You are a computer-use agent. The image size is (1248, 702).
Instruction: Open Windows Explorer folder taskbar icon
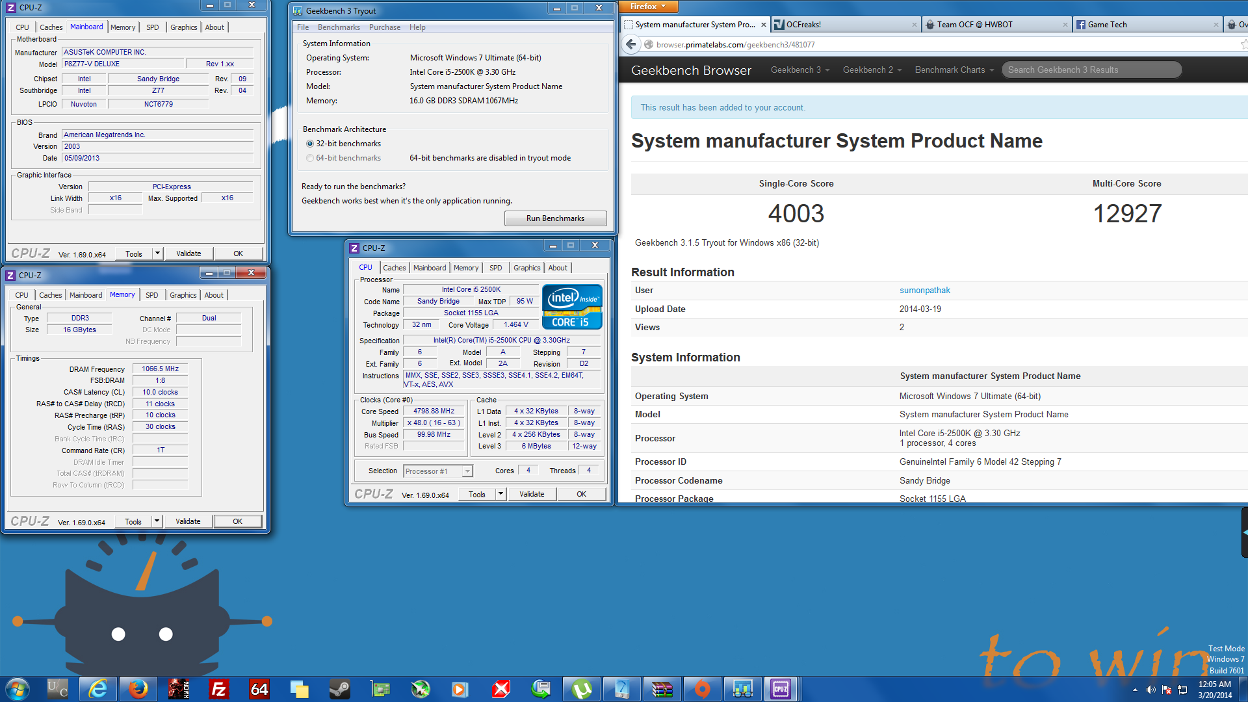click(x=300, y=689)
